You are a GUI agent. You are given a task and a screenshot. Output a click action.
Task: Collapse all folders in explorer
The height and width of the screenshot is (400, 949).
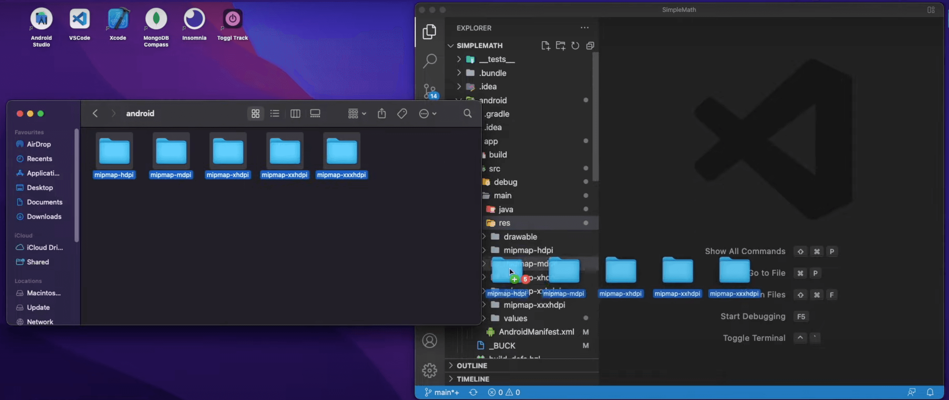click(590, 46)
